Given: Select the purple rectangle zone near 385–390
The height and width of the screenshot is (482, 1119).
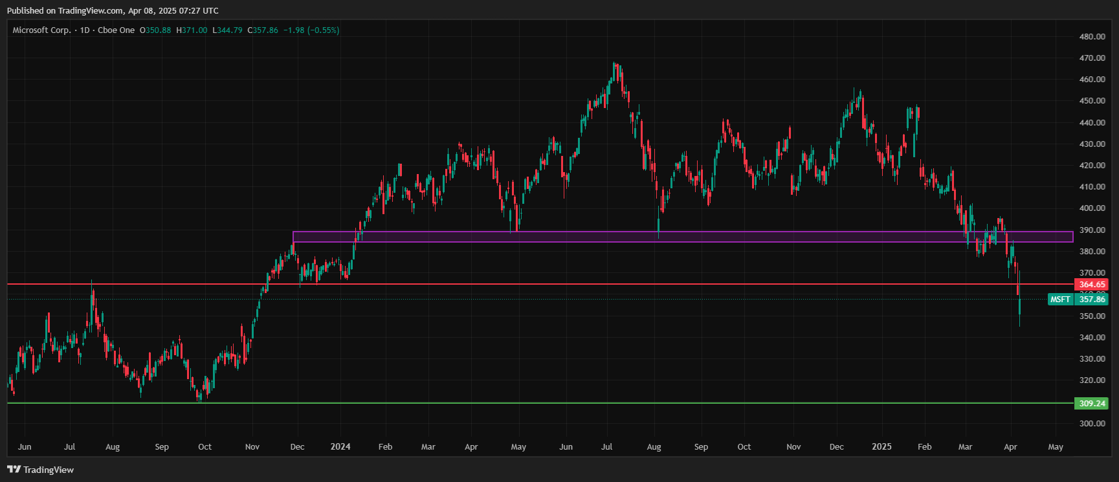Looking at the screenshot, I should [683, 237].
